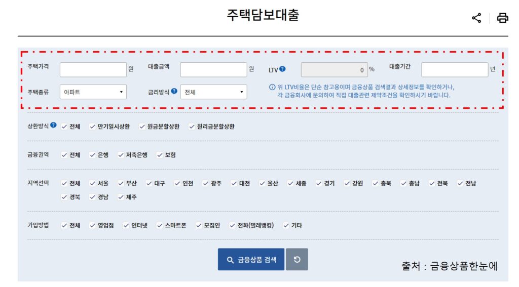519x287 pixels.
Task: Uncheck 제주 region checkbox
Action: 121,197
